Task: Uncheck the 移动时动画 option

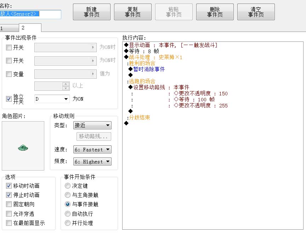Action: click(9, 186)
